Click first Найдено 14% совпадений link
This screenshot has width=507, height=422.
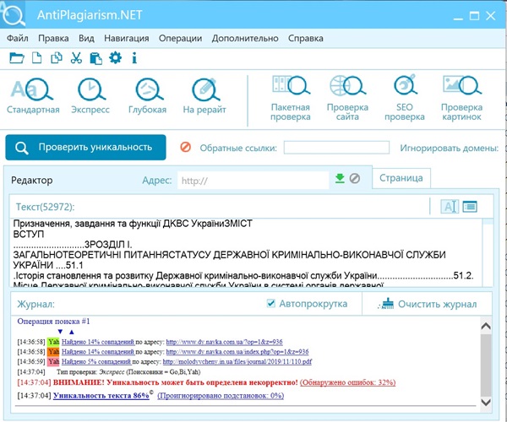point(98,342)
